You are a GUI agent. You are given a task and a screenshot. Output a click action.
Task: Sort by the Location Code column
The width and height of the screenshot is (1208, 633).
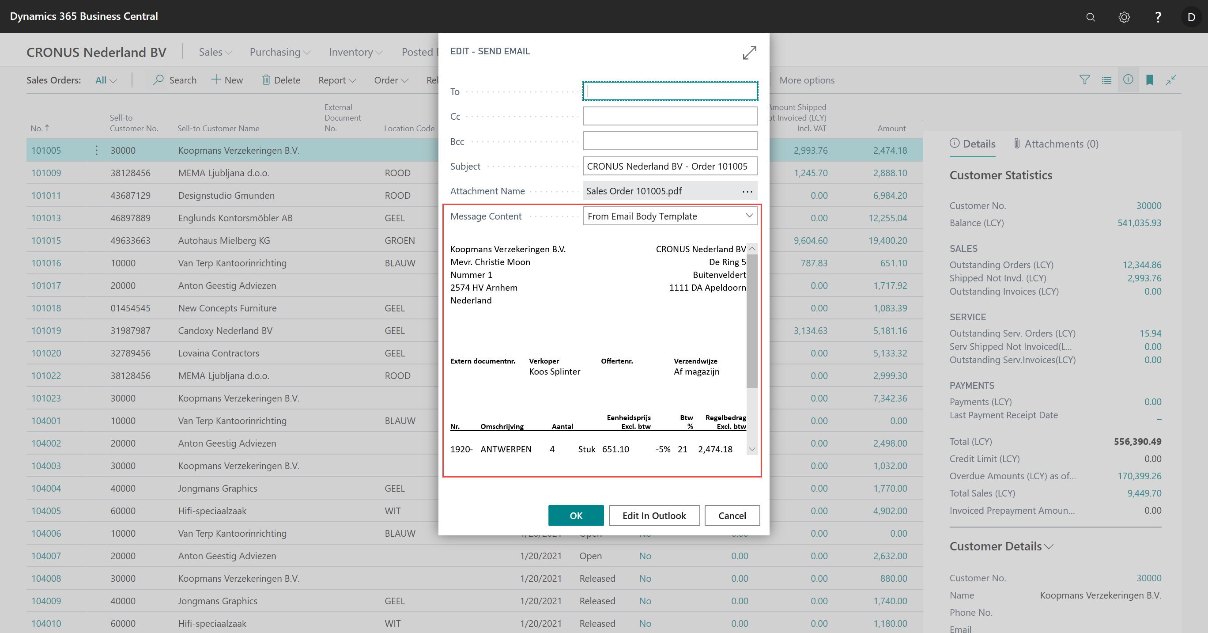click(x=409, y=128)
